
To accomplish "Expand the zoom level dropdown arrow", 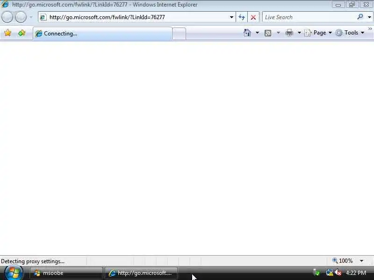I will (x=361, y=261).
